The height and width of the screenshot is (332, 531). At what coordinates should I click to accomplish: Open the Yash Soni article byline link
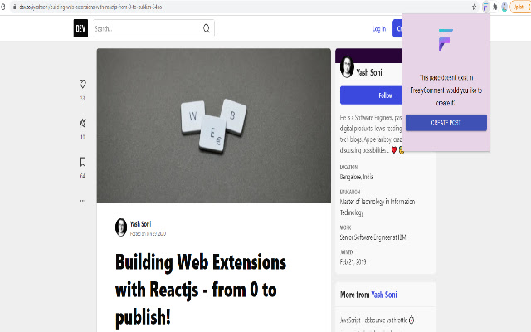140,224
